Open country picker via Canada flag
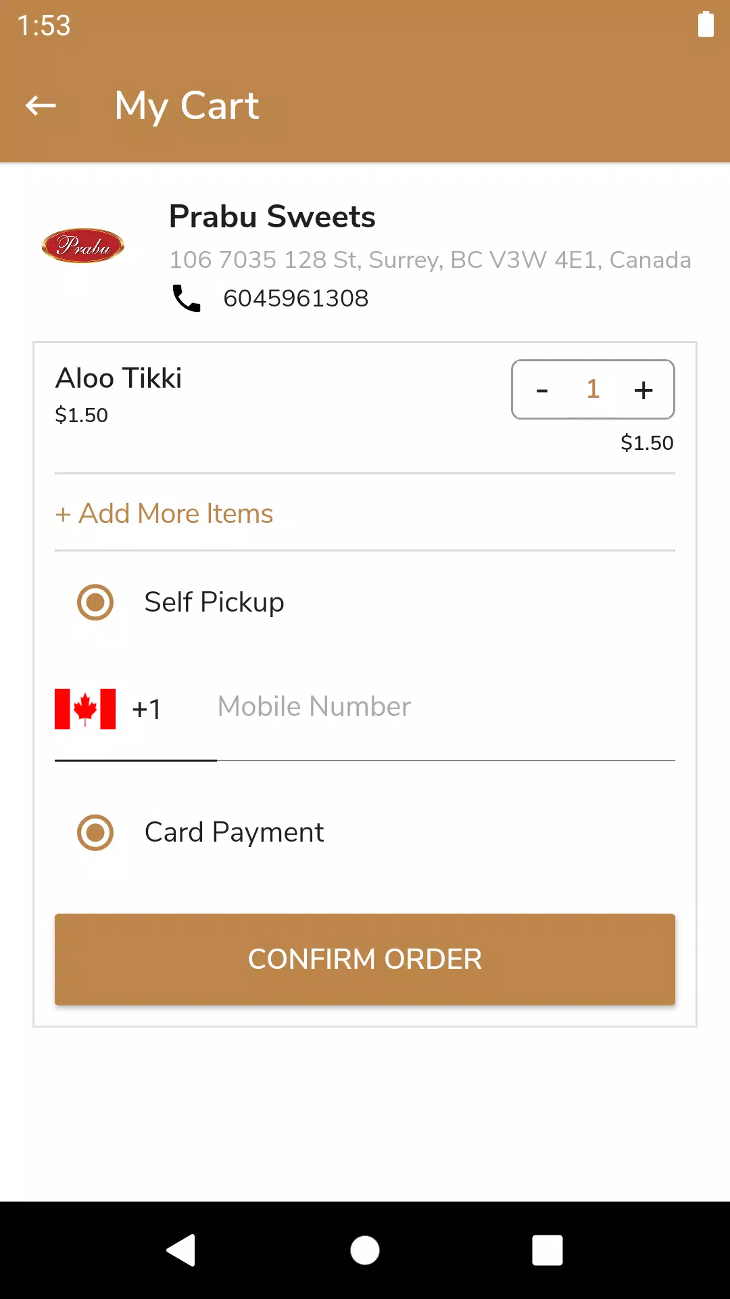The image size is (730, 1299). pyautogui.click(x=85, y=709)
